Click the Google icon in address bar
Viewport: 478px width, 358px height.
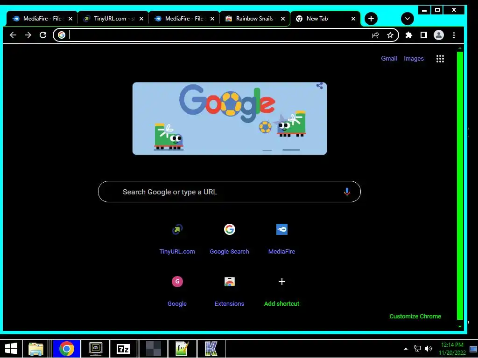click(62, 35)
